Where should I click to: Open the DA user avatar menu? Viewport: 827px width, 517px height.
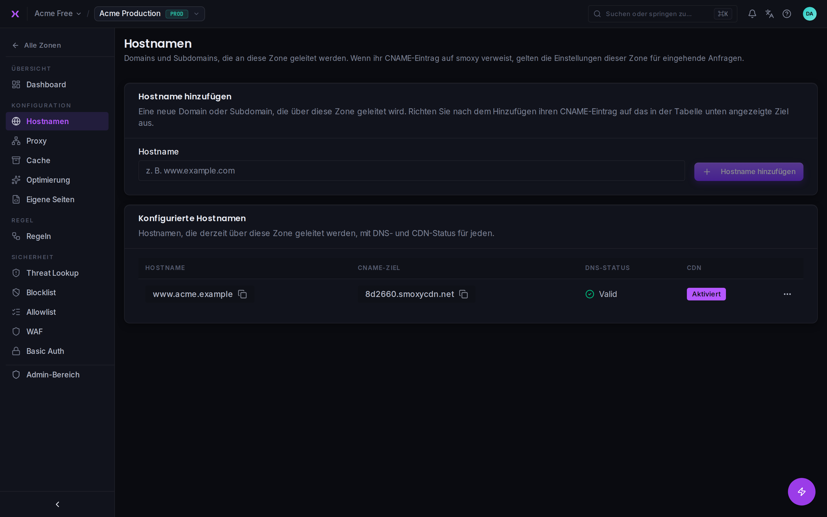click(x=809, y=14)
